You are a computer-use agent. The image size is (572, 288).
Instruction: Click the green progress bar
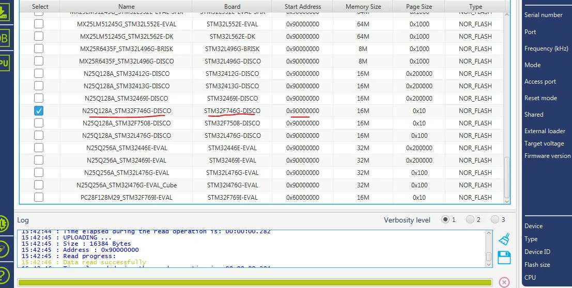pos(255,282)
